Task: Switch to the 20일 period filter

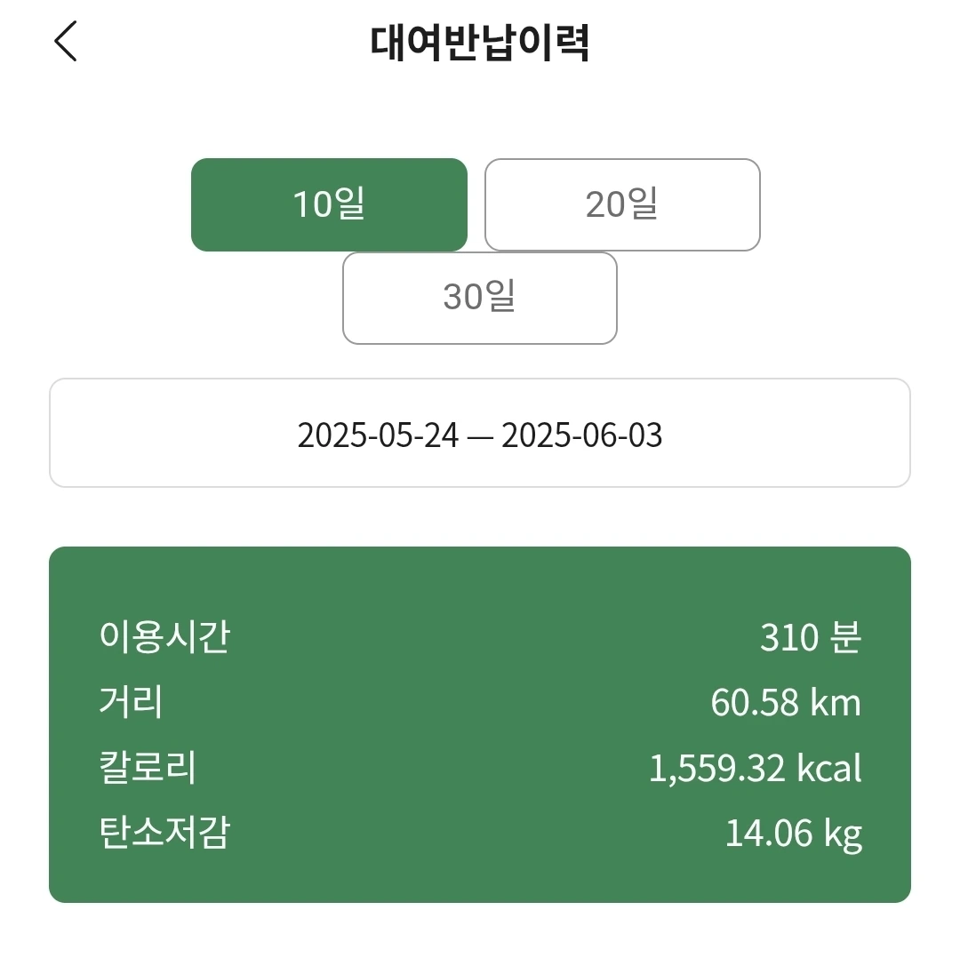Action: click(622, 204)
